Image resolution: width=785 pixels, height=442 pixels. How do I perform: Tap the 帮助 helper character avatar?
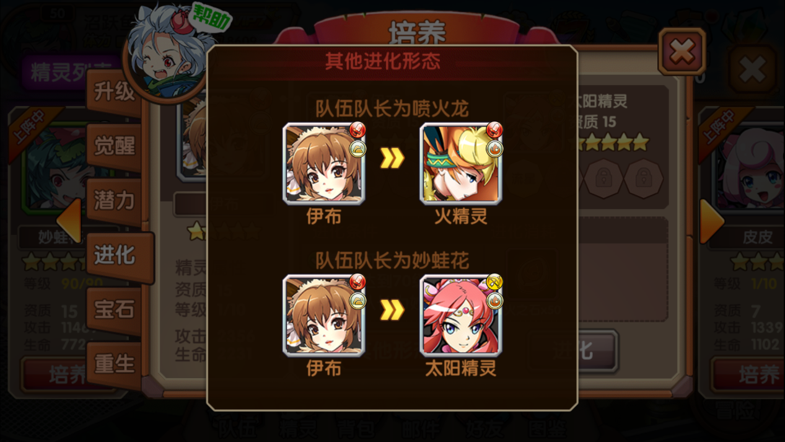[166, 53]
